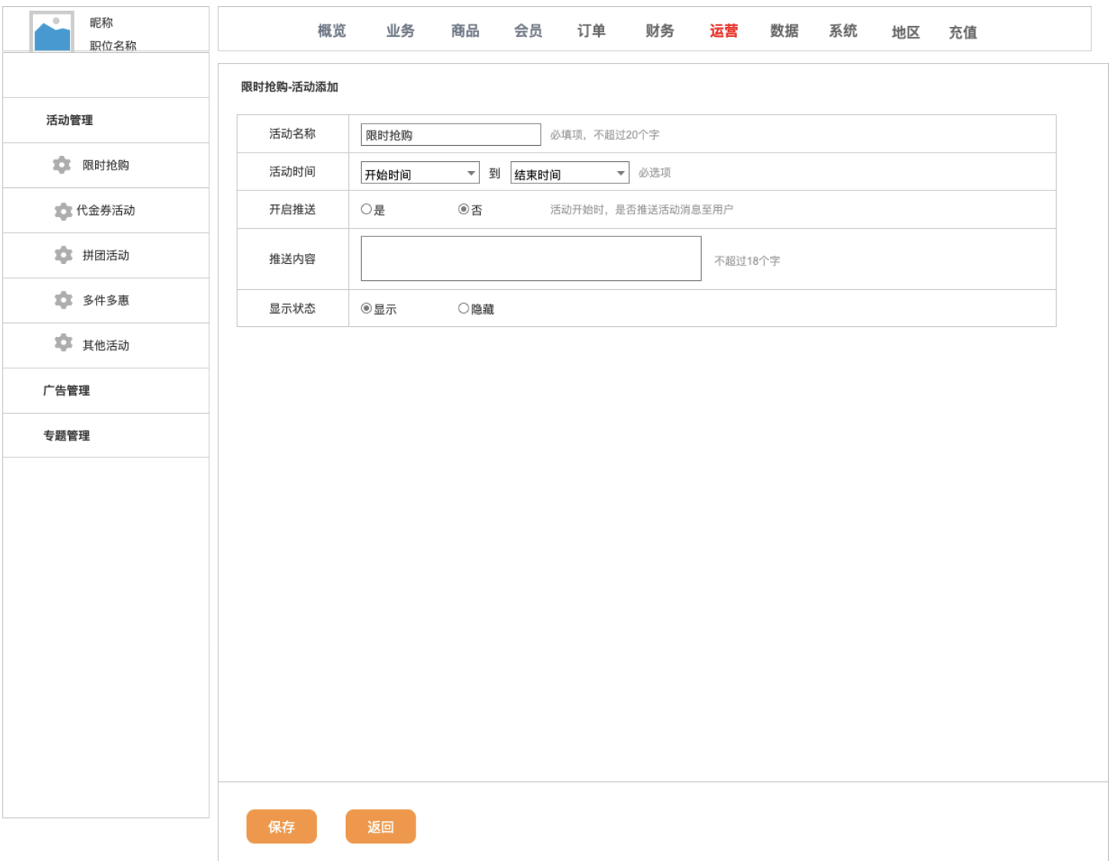The height and width of the screenshot is (861, 1112).
Task: Click the gear icon beside 限时抢购
Action: tap(61, 165)
